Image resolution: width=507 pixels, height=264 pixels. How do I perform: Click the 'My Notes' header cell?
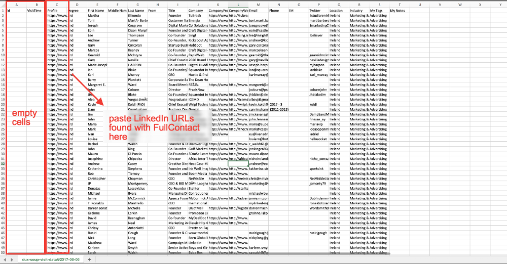[399, 10]
